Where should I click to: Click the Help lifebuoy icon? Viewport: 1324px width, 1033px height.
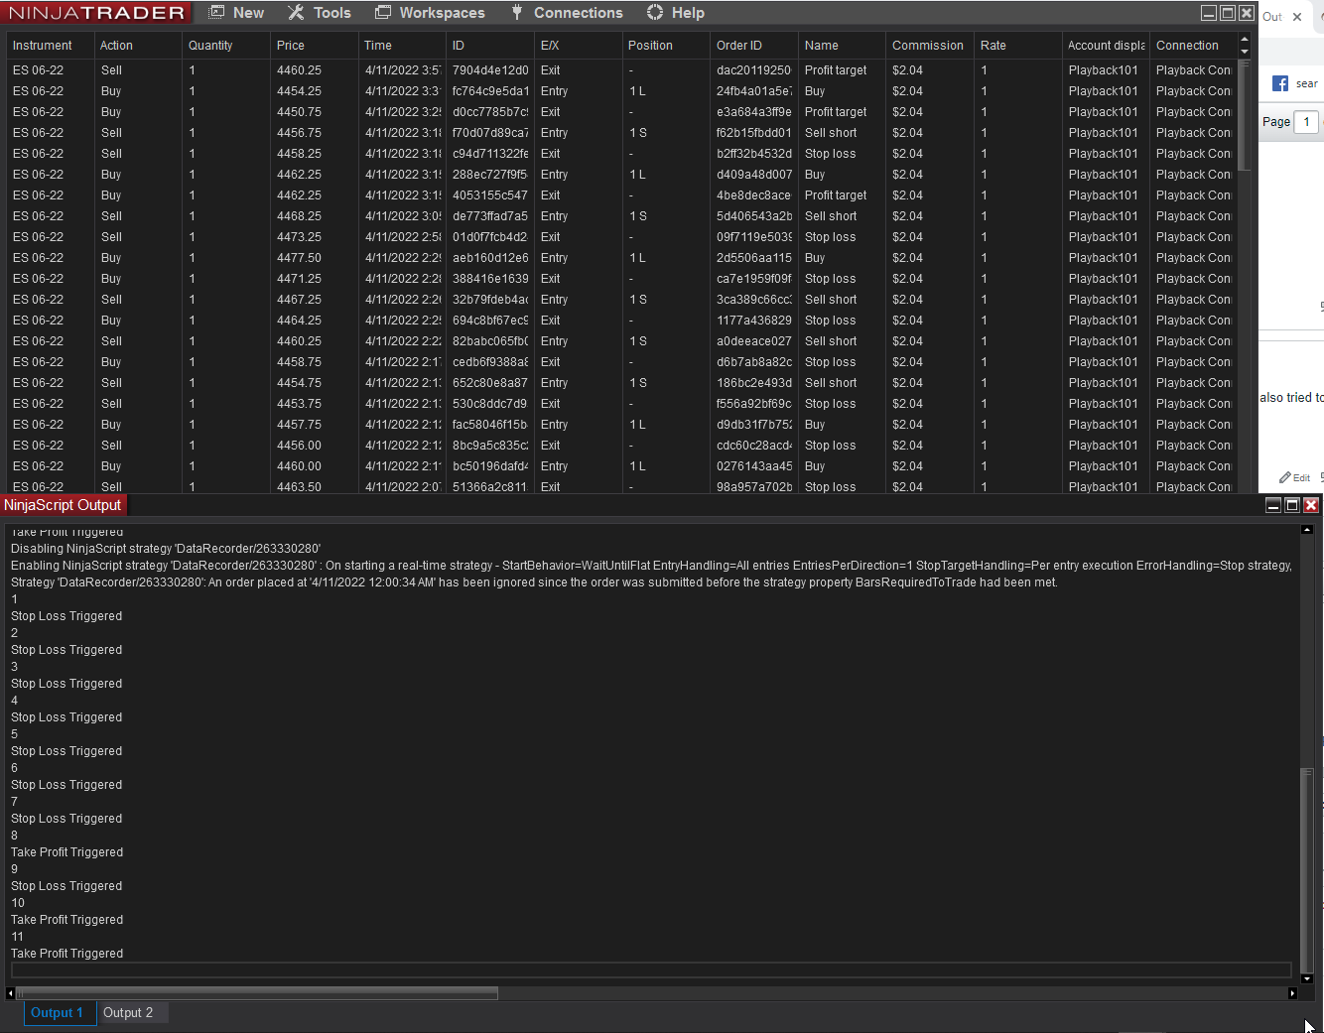(x=655, y=13)
